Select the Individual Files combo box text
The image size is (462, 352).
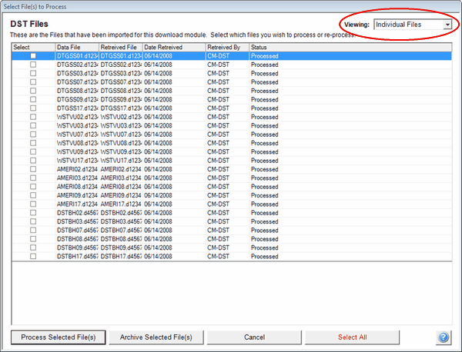398,25
